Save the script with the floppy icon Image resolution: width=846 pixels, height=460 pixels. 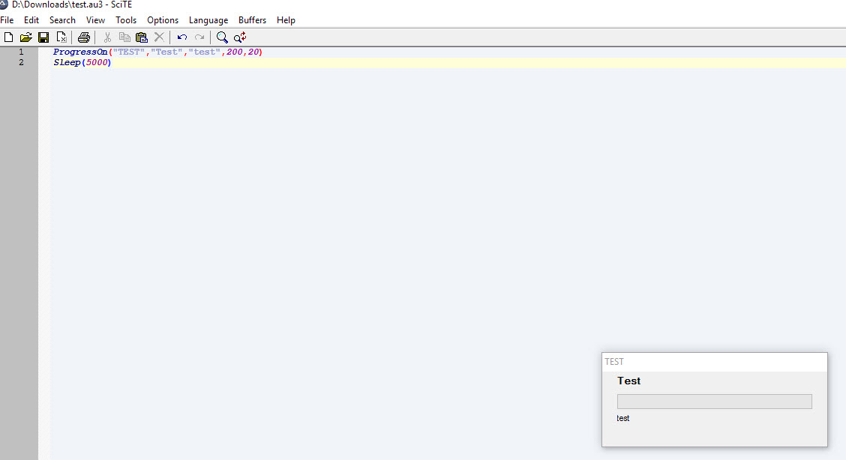[x=43, y=37]
